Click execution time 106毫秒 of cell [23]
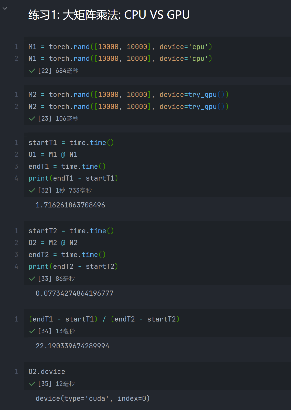This screenshot has height=410, width=291. tap(67, 119)
